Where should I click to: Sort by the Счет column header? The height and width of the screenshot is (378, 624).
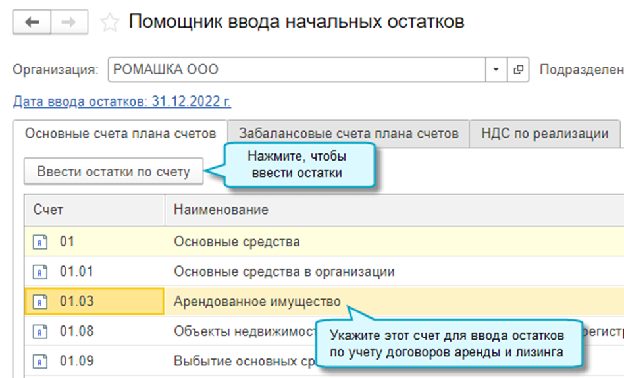(x=94, y=210)
